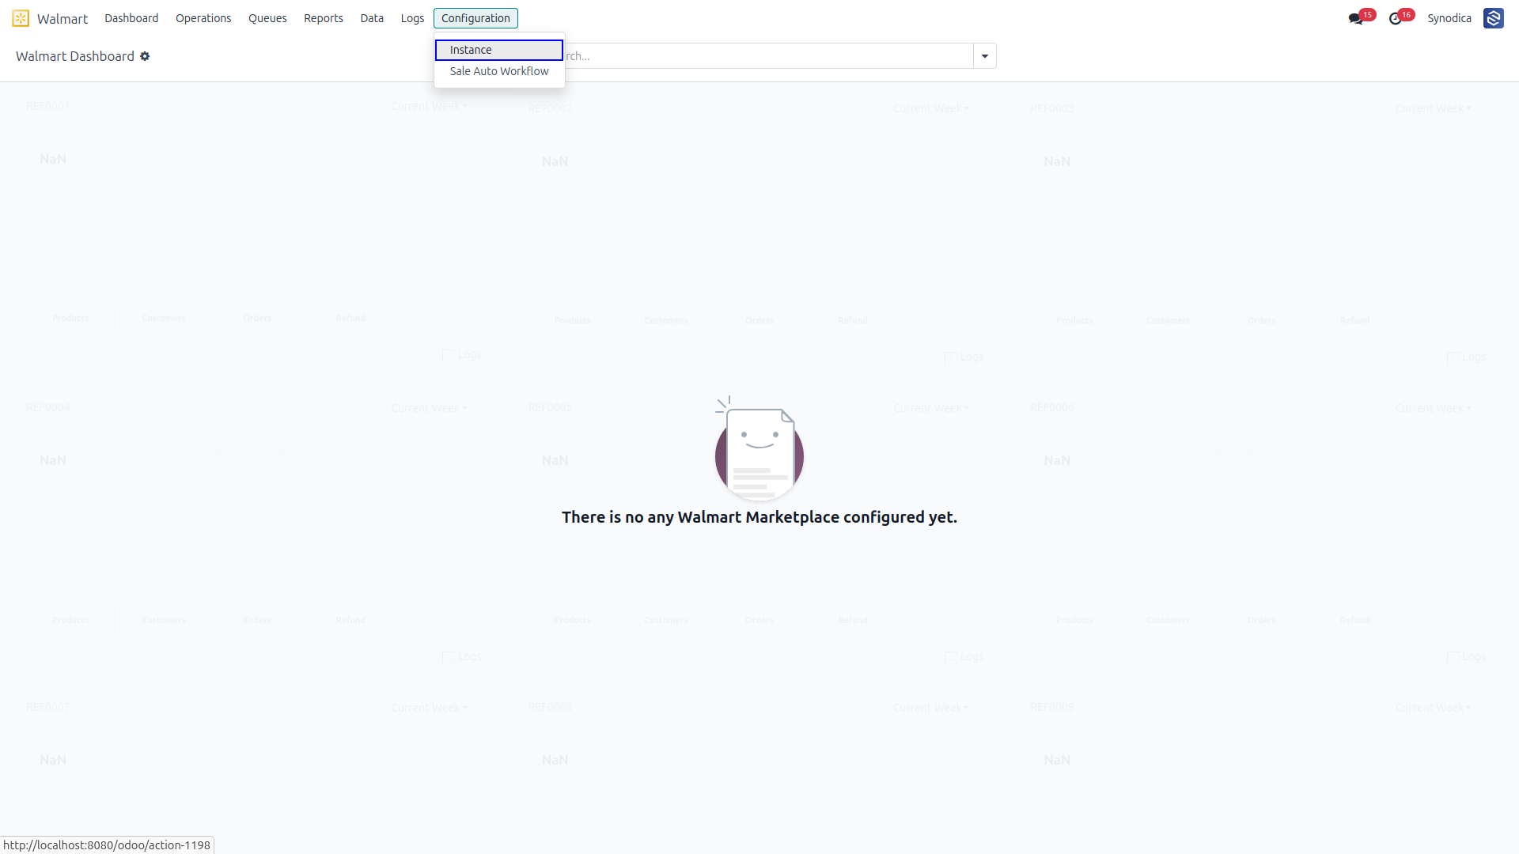Click the Walmart Dashboard settings gear

click(x=145, y=56)
